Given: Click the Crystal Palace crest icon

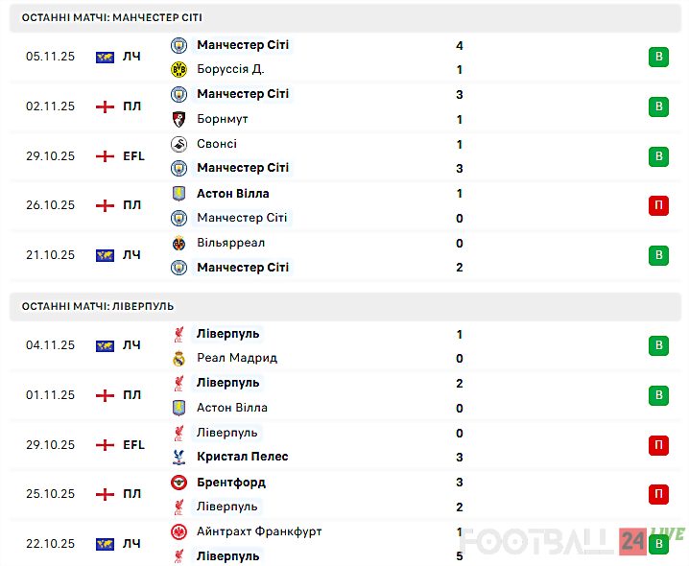Looking at the screenshot, I should pos(178,457).
